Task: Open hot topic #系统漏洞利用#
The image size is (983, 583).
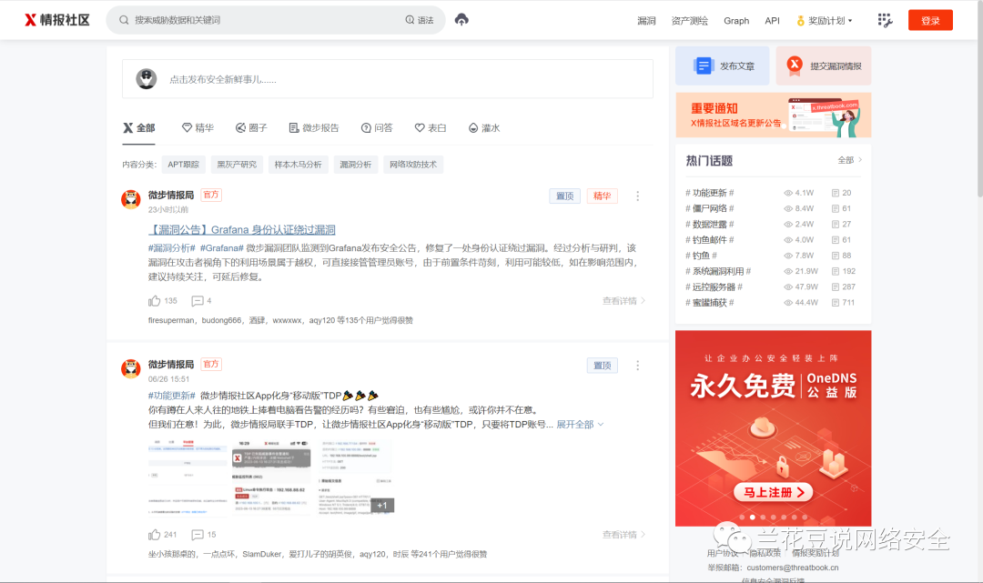Action: click(718, 271)
